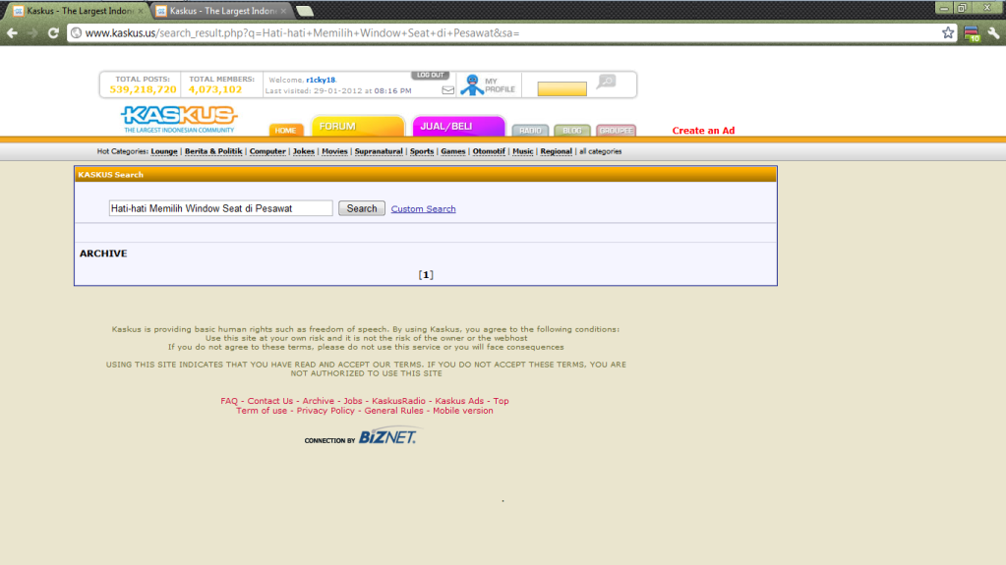Open Berita & Politik category
1006x565 pixels.
pos(213,151)
